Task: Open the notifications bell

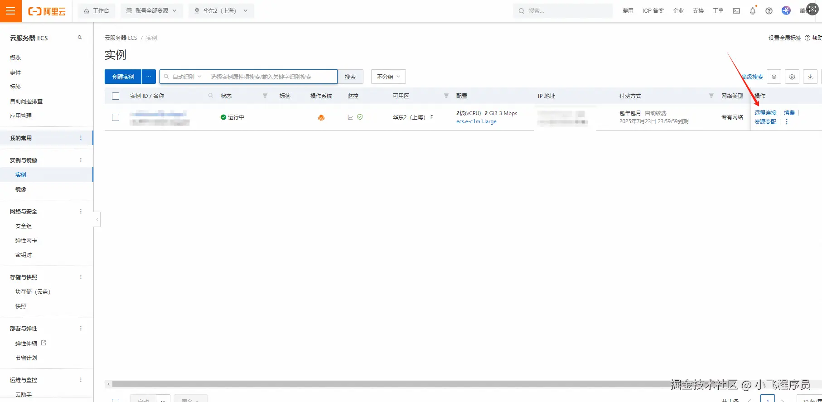Action: click(753, 11)
